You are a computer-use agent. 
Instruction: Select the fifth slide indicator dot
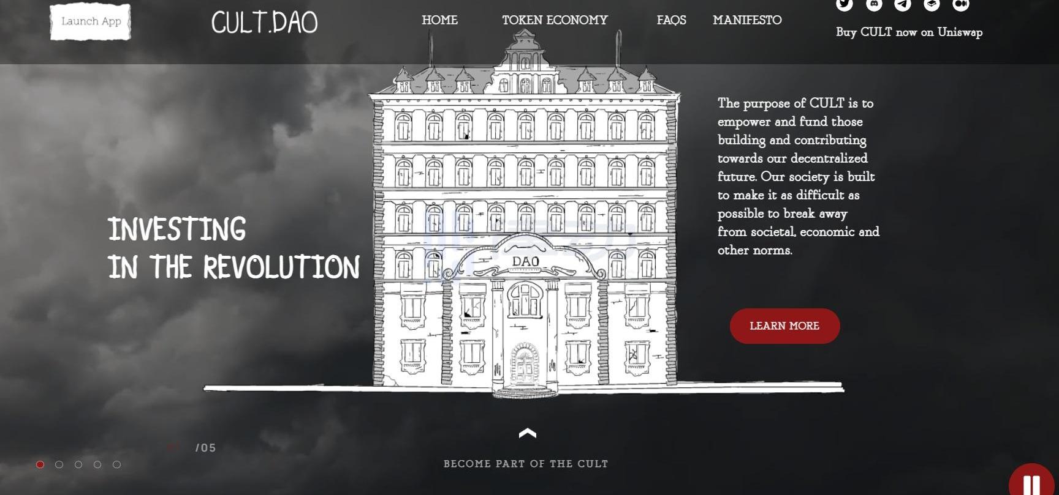point(116,464)
